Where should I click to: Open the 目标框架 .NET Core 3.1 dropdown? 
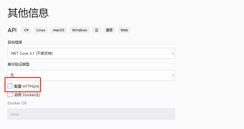pyautogui.click(x=91, y=53)
